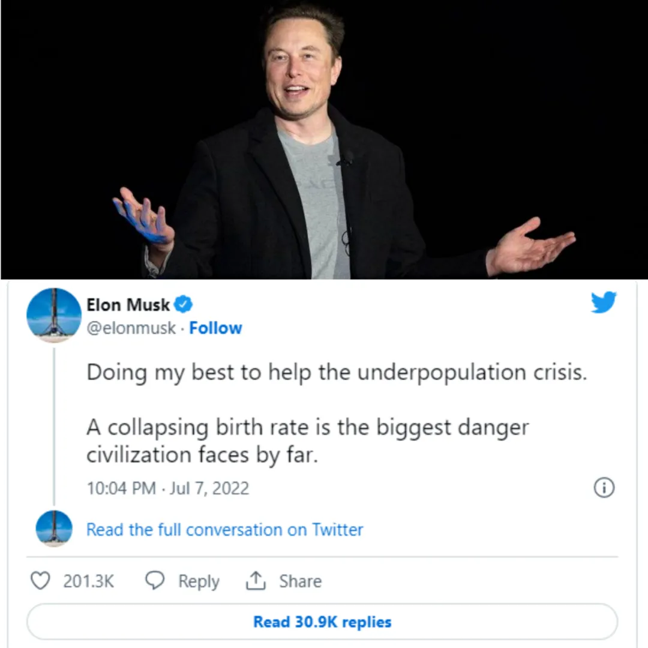
Task: Open Read 30.9K replies button
Action: (x=322, y=622)
